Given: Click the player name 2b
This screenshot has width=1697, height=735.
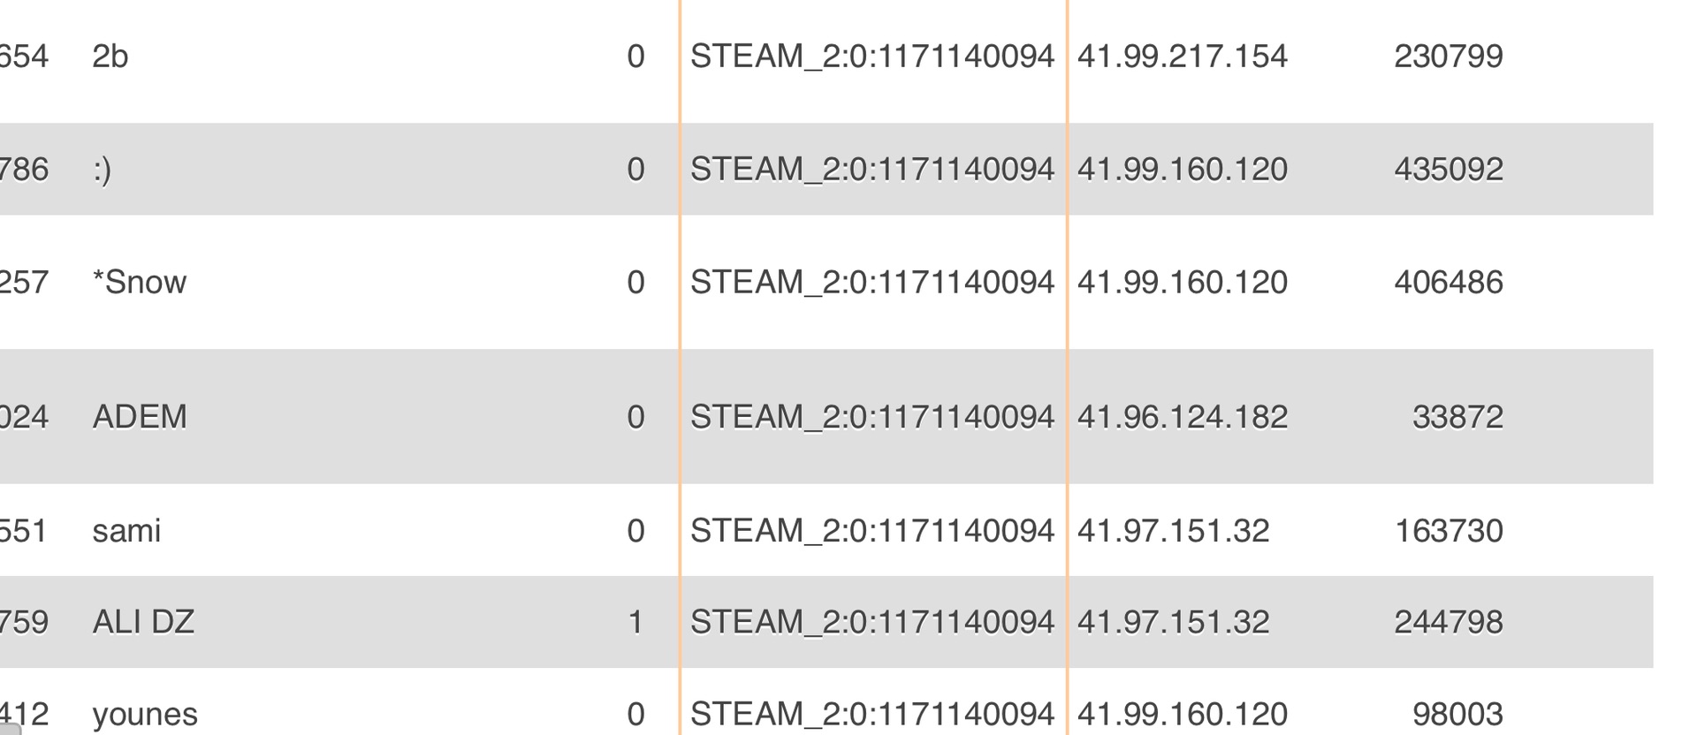Looking at the screenshot, I should tap(110, 57).
